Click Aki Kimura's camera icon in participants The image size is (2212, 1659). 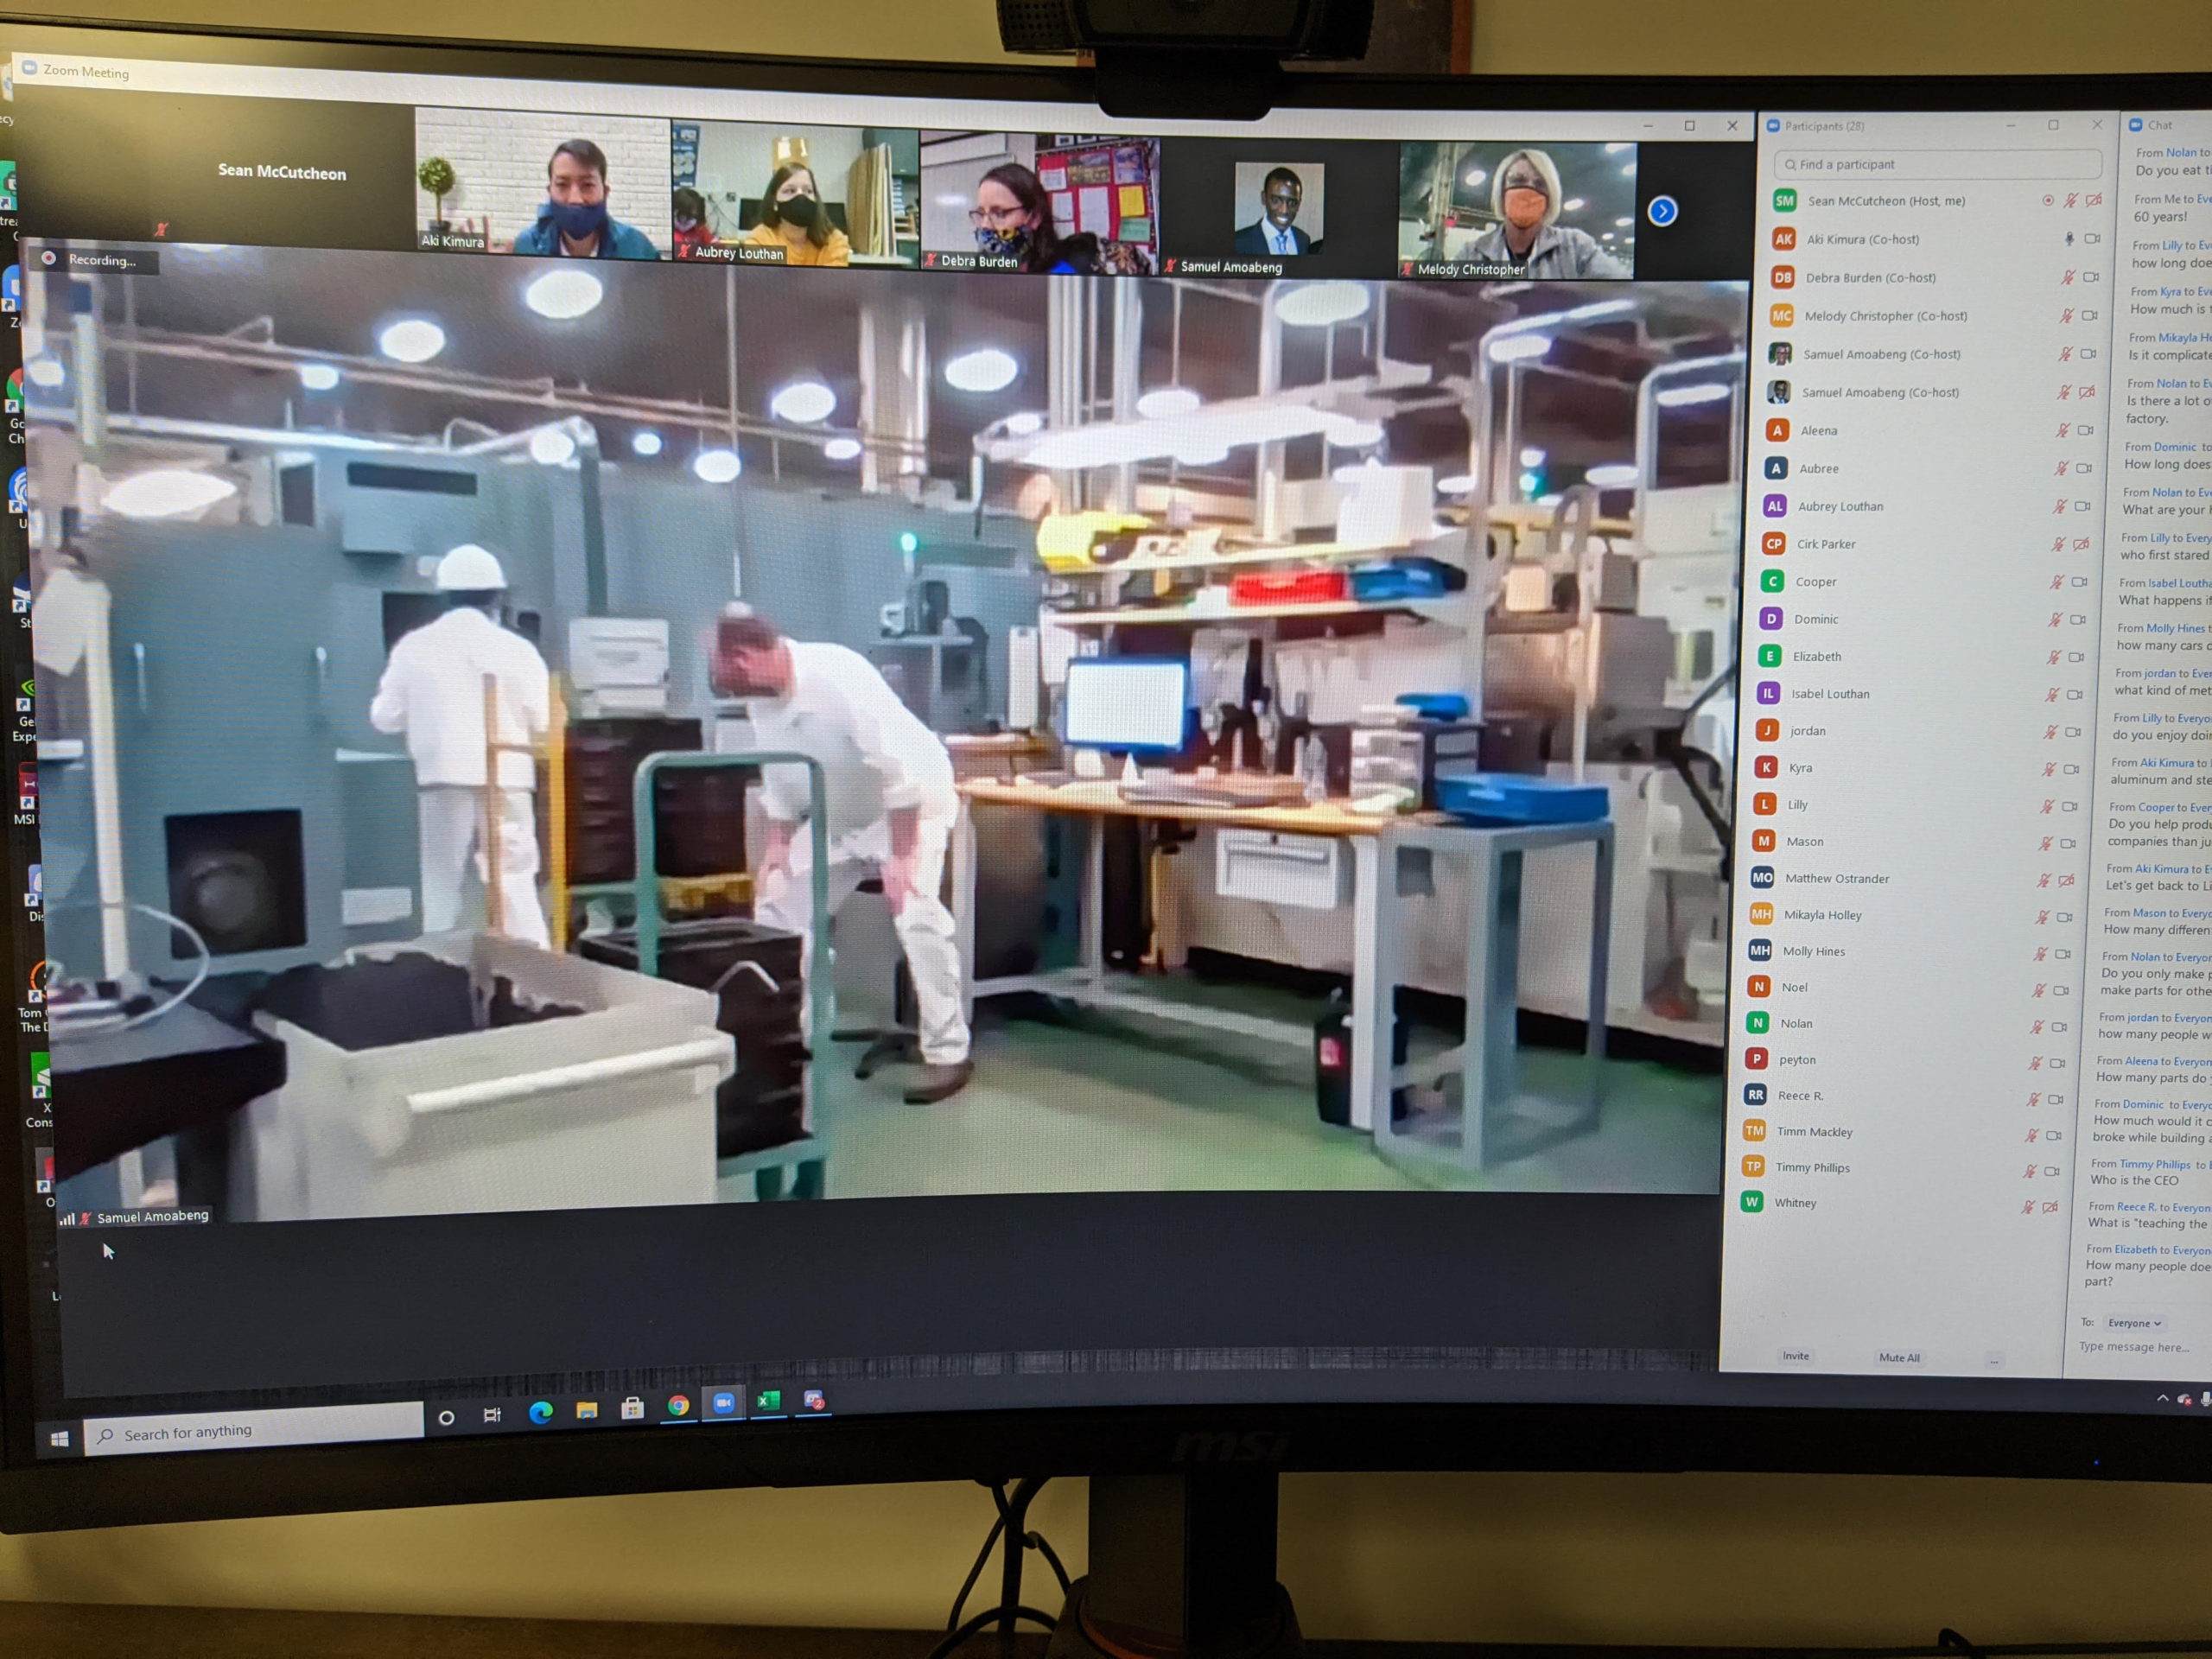tap(2092, 239)
